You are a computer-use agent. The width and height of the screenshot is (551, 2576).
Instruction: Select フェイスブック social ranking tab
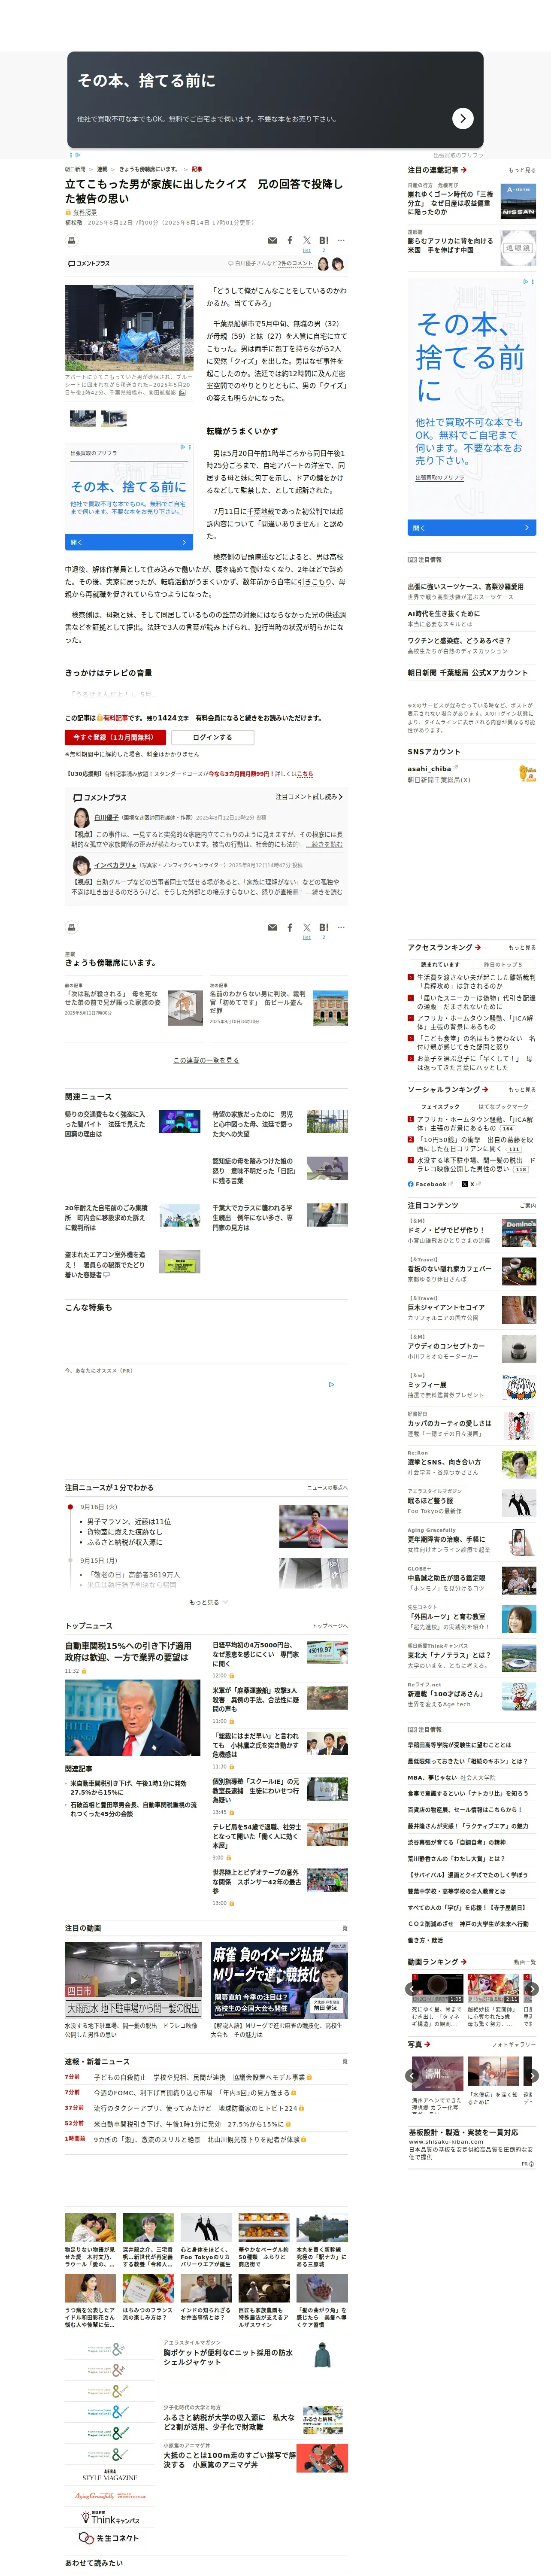point(440,1106)
